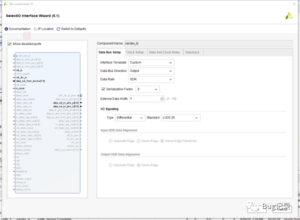The height and width of the screenshot is (220, 300).
Task: Click the External Data Width input field
Action: point(146,98)
